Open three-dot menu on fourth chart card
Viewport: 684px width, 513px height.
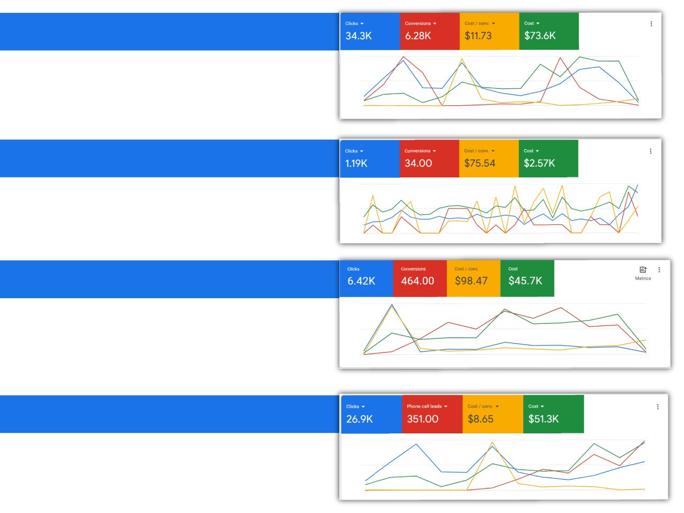click(657, 407)
